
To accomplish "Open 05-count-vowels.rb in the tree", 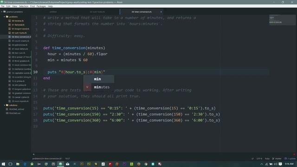I will (x=20, y=41).
